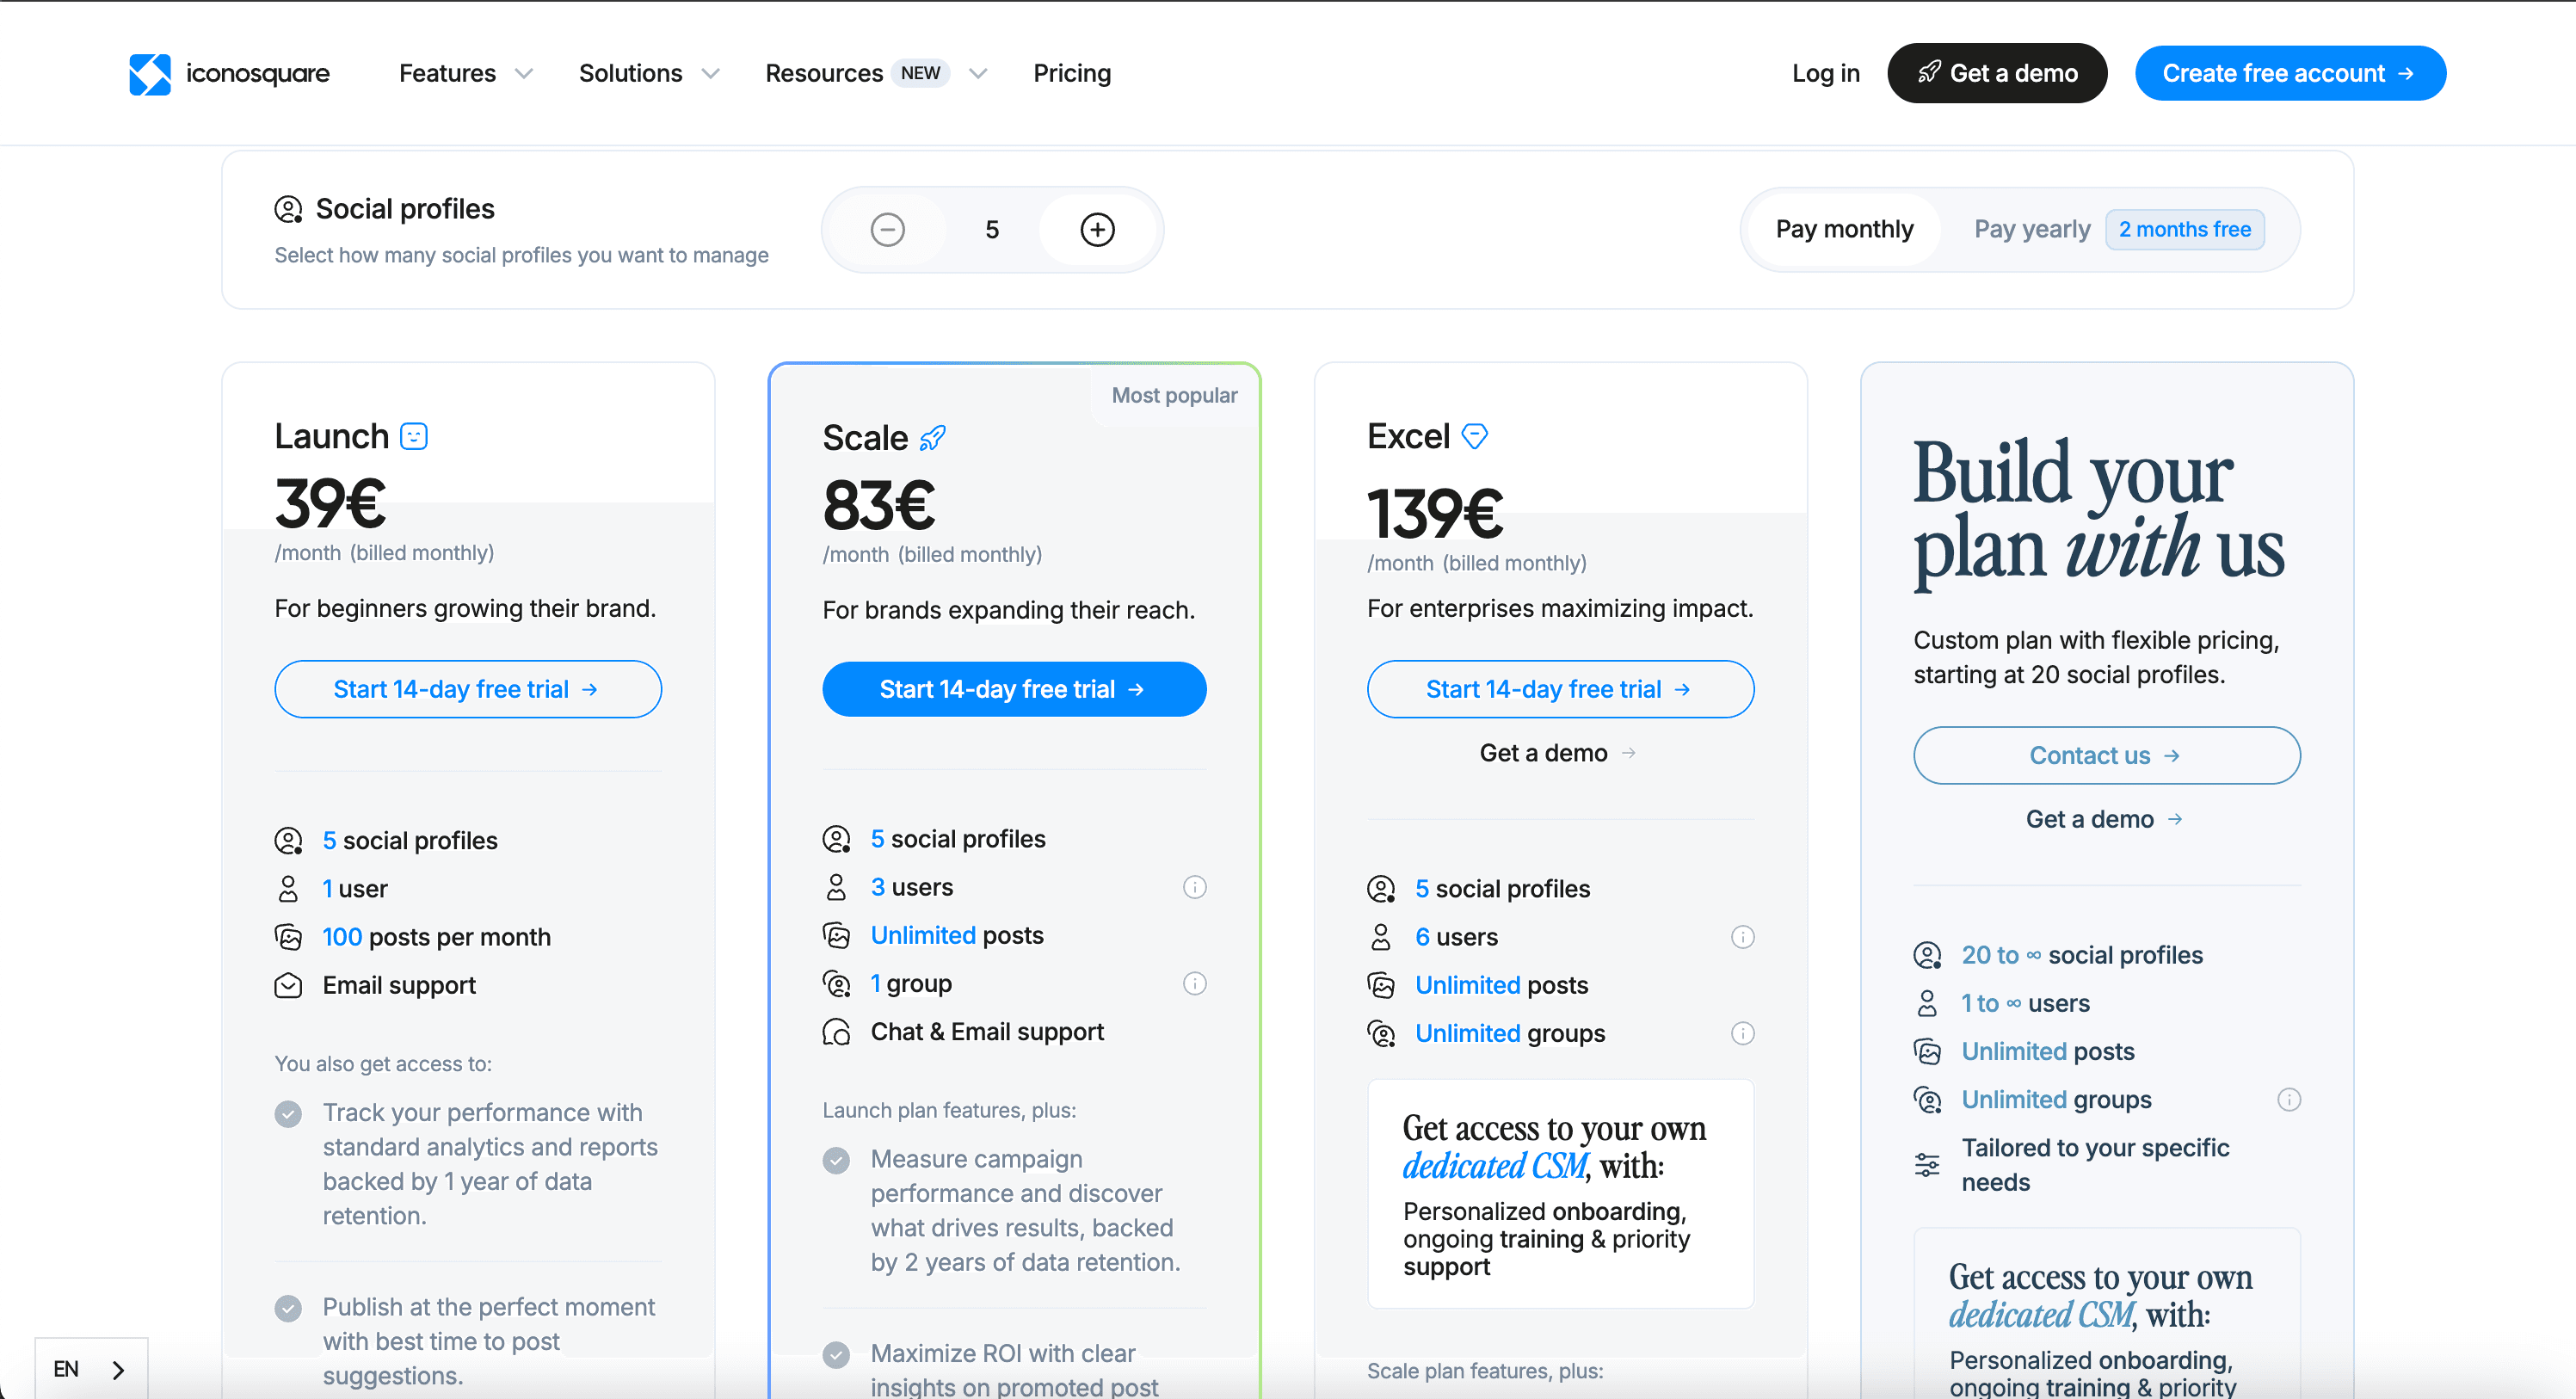This screenshot has height=1399, width=2576.
Task: Click the black Get a demo header button
Action: [x=1997, y=73]
